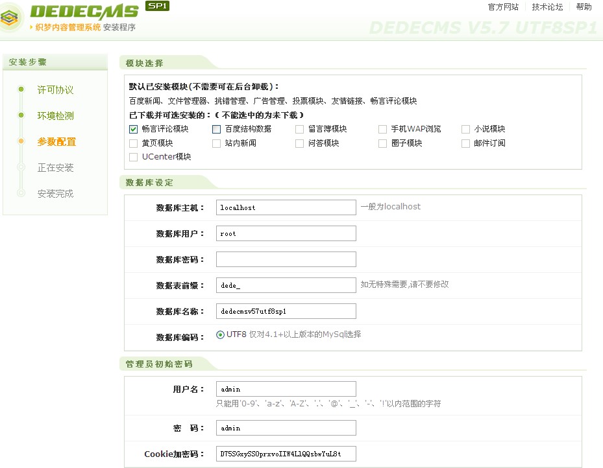Click the SP1 badge next to the logo

point(157,6)
